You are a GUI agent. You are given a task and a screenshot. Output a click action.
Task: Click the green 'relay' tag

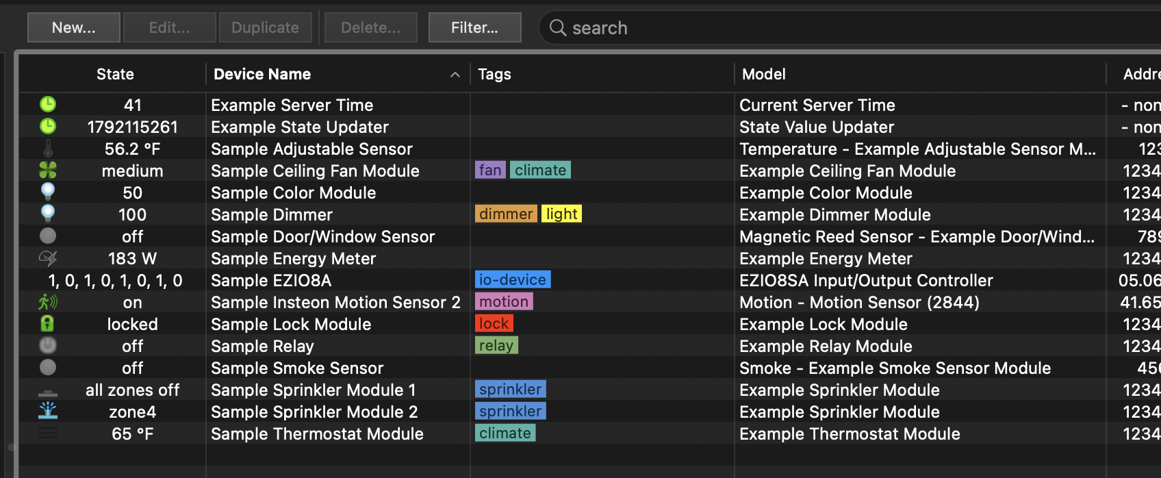click(496, 345)
